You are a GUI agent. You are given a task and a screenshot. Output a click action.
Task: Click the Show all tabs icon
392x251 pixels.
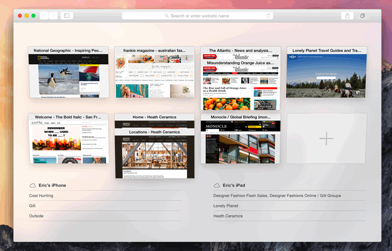(363, 15)
